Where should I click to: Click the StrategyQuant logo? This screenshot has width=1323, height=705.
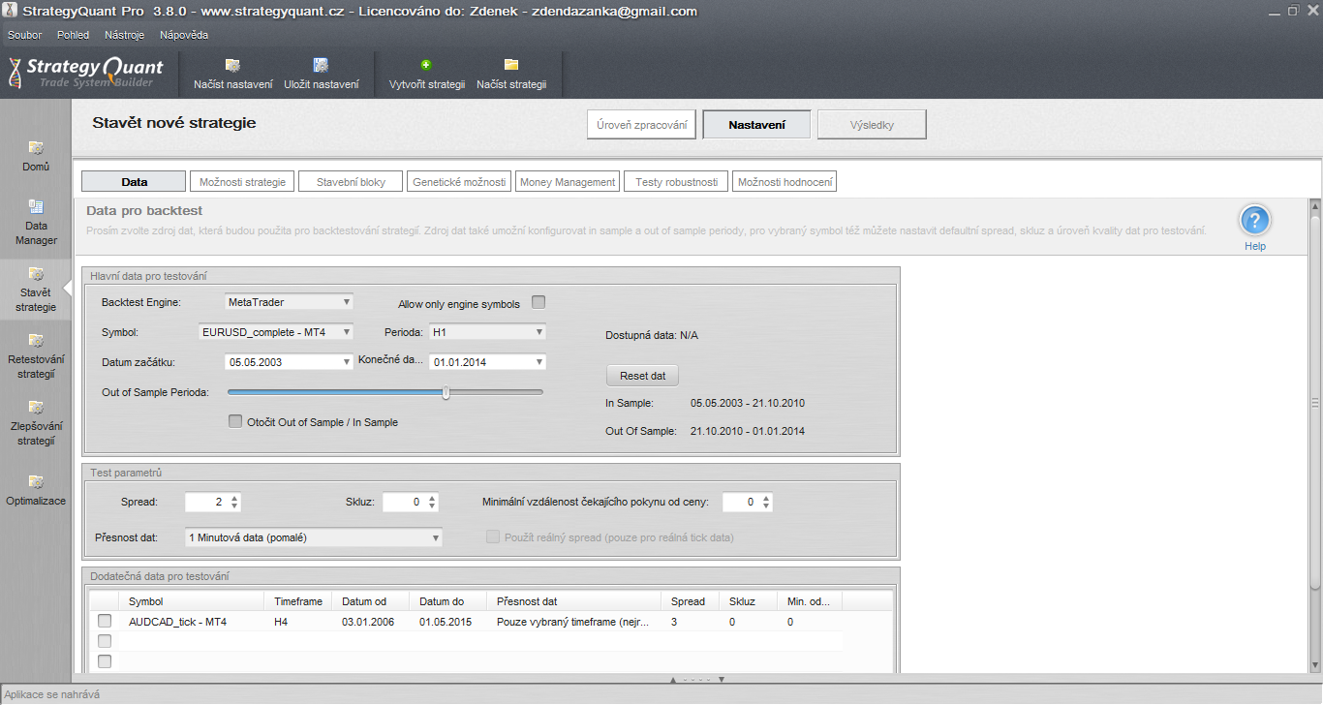[85, 73]
